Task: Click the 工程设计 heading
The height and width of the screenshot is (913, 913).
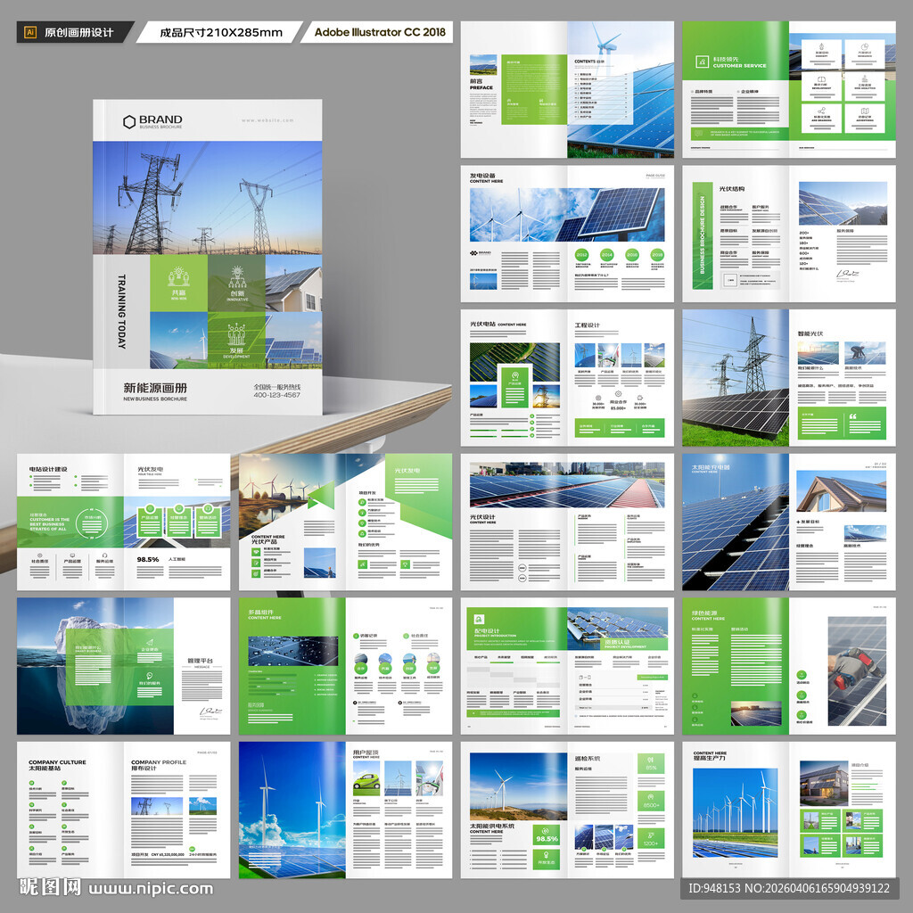Action: pos(587,325)
